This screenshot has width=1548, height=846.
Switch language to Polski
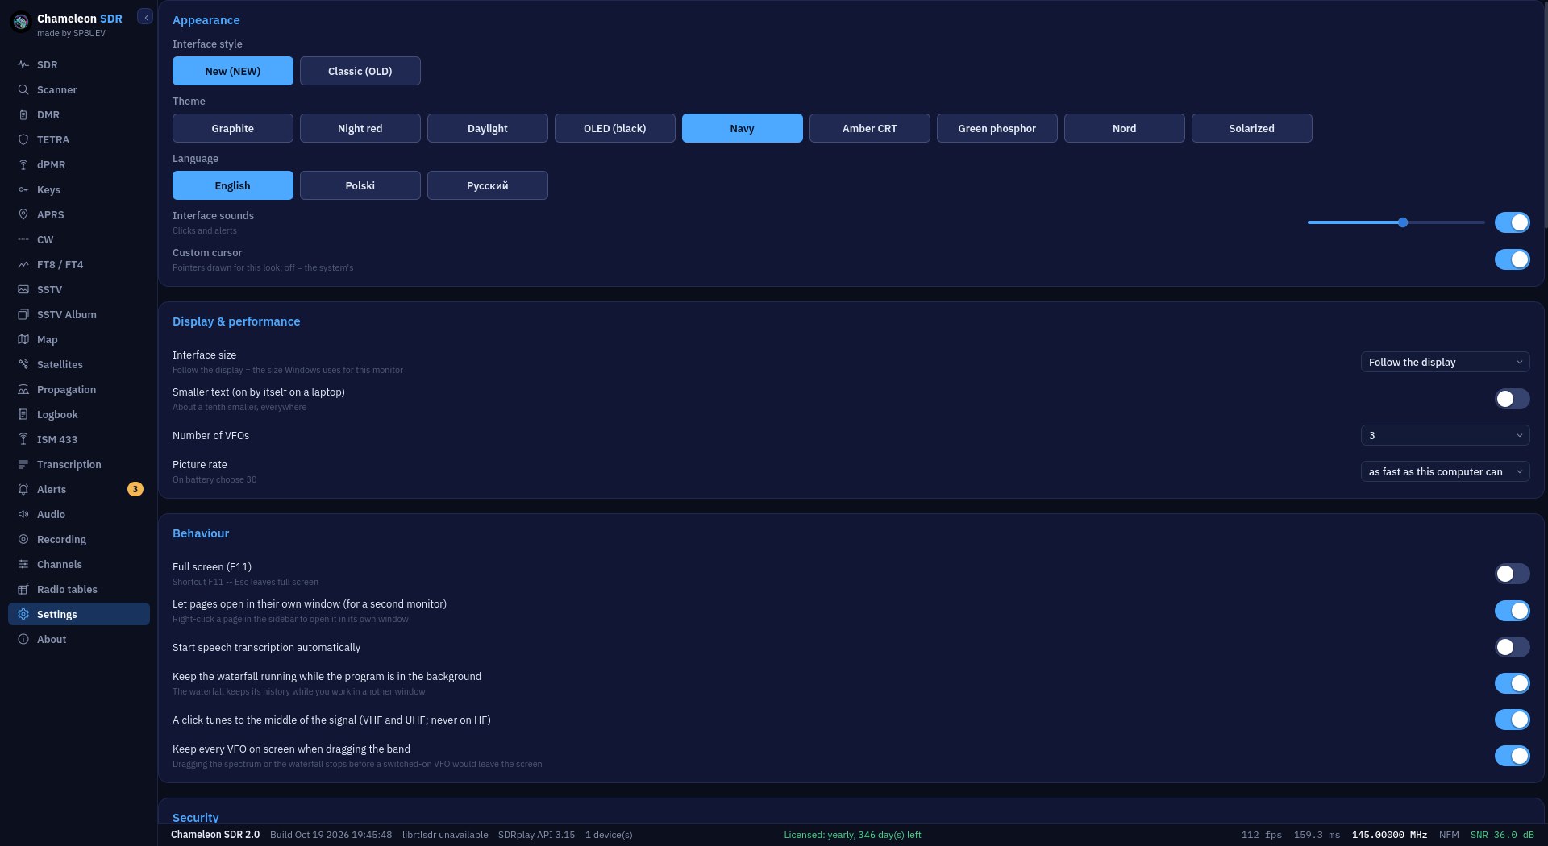(360, 185)
